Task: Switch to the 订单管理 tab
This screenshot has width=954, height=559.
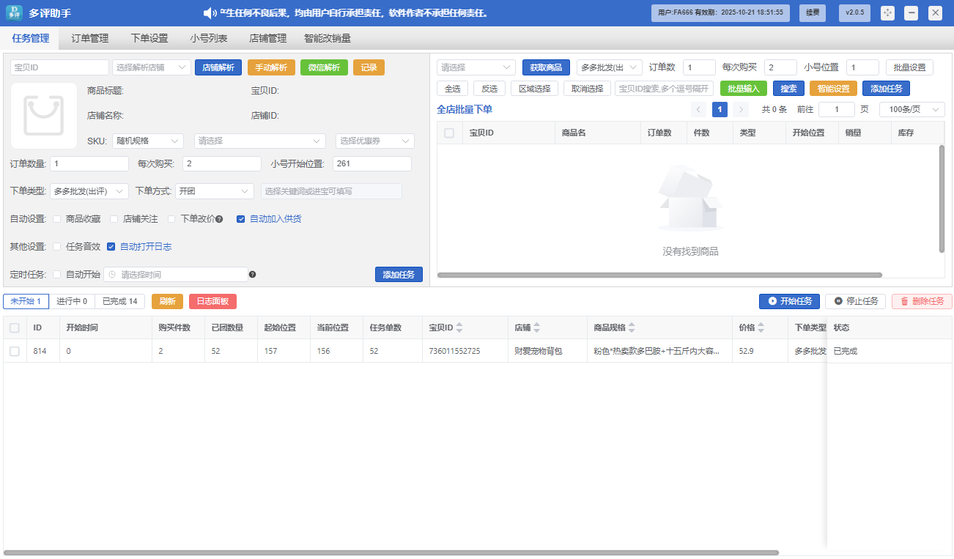Action: (89, 38)
